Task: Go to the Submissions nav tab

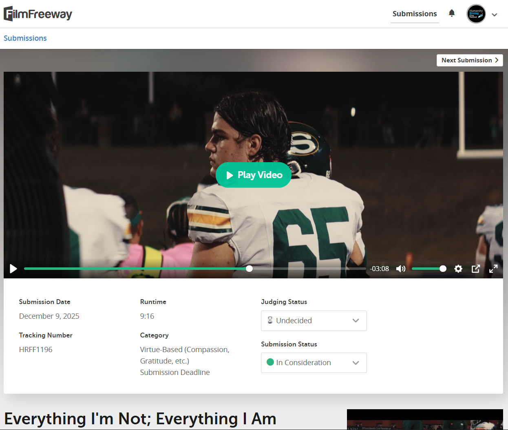Action: [415, 14]
